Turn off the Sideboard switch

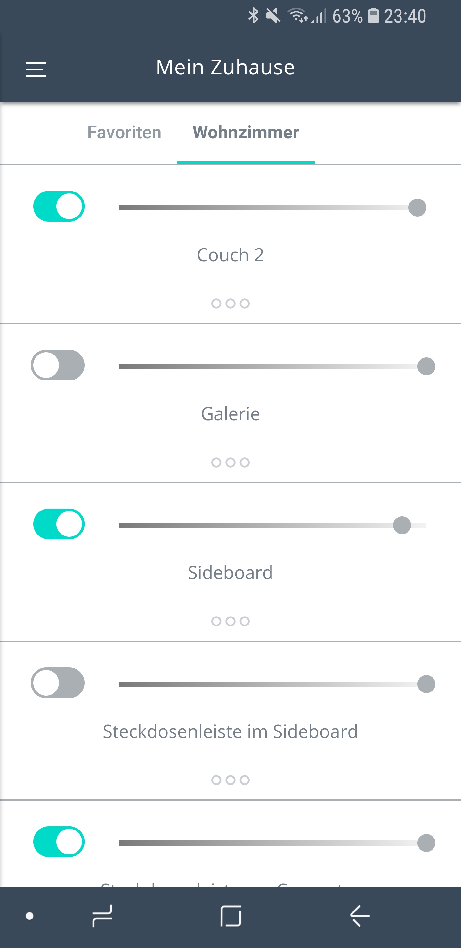59,524
